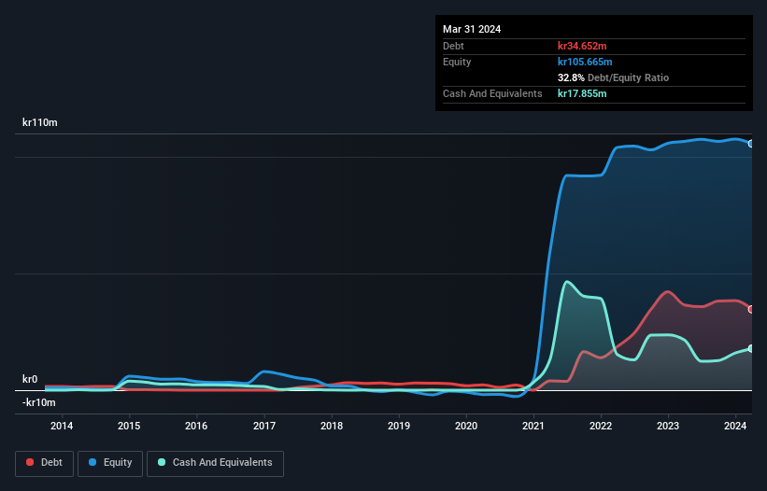Click the kr110m y-axis label
767x491 pixels.
(39, 122)
